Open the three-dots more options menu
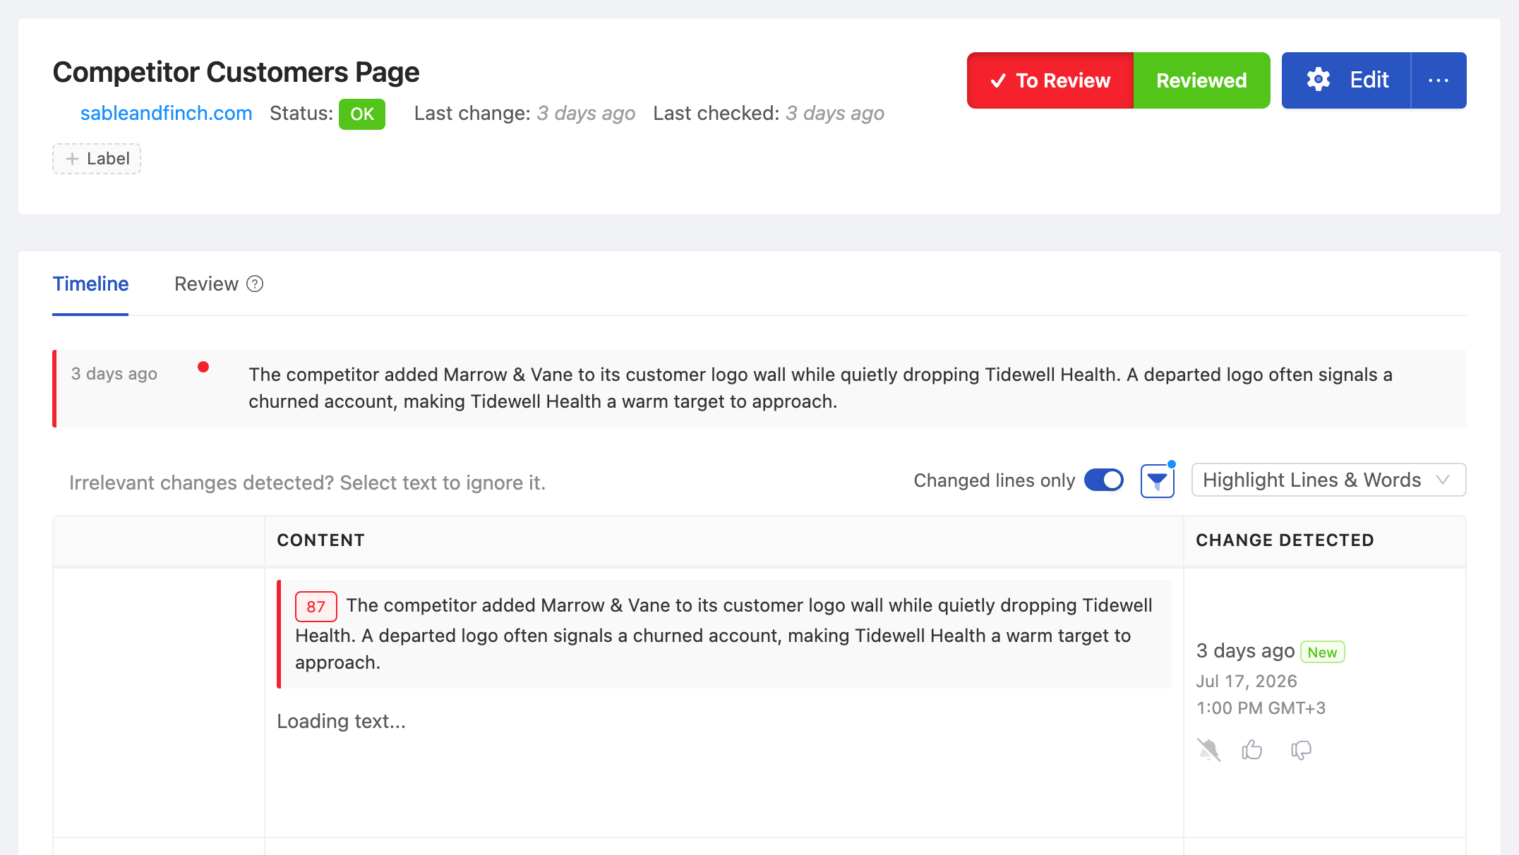 [1439, 80]
